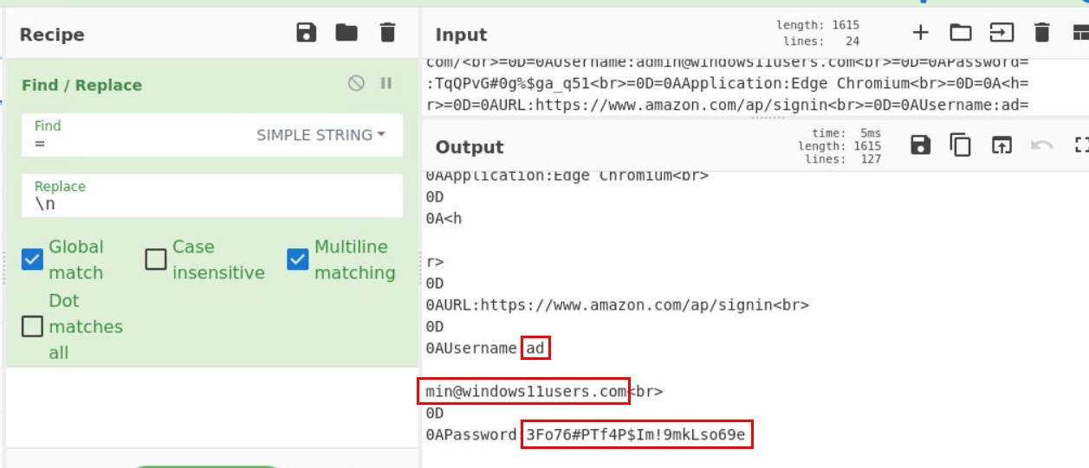The image size is (1089, 468).
Task: Enable the Case insensitive checkbox
Action: [x=156, y=260]
